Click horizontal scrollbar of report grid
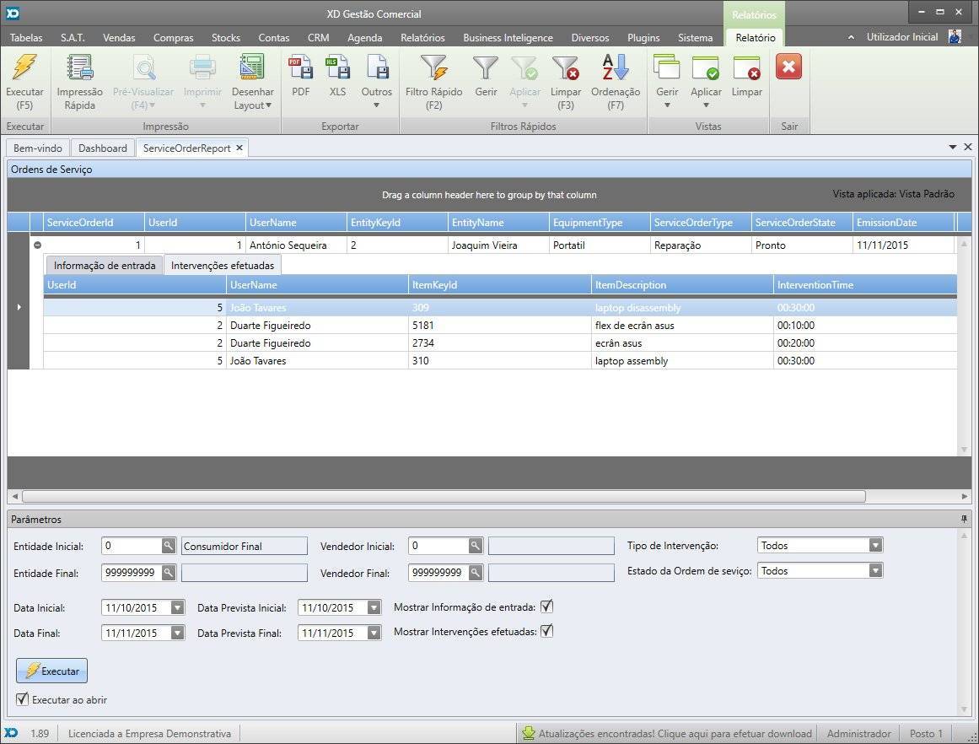The image size is (979, 744). pos(444,496)
